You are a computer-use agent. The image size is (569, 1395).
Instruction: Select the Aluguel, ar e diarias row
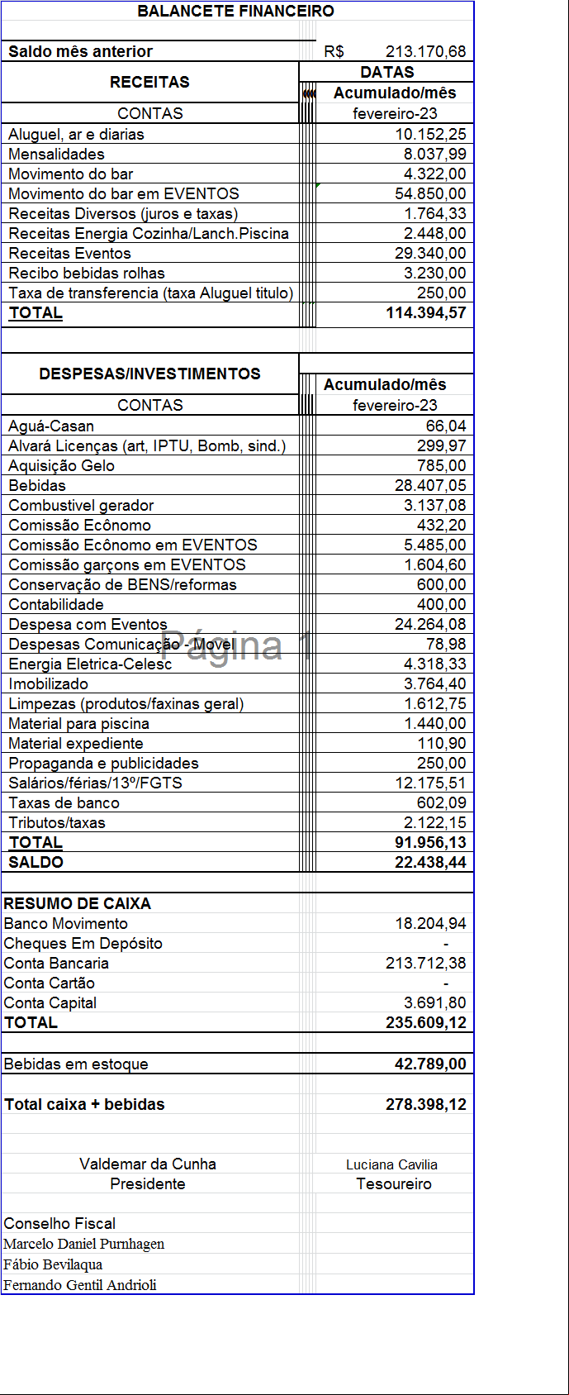(237, 134)
